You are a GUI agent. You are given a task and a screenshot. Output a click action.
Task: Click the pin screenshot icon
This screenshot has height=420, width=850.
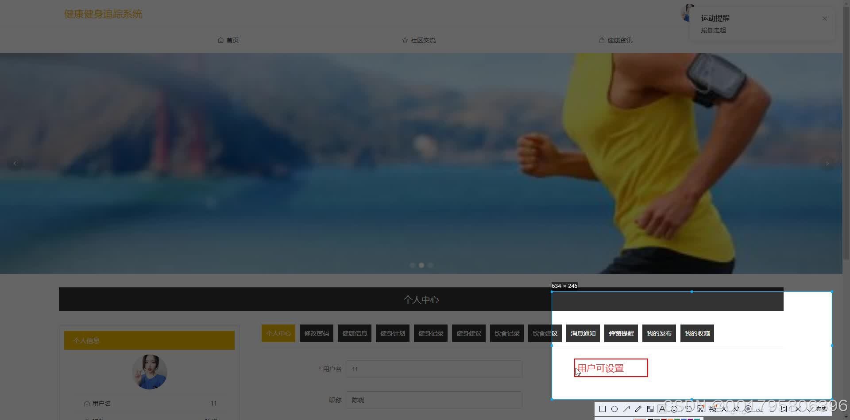coord(736,409)
